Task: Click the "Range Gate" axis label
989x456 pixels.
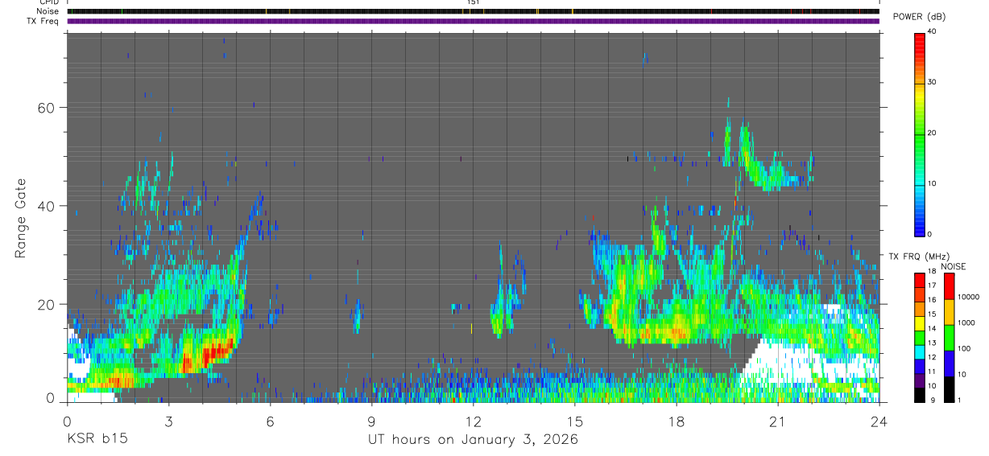Action: pyautogui.click(x=22, y=218)
